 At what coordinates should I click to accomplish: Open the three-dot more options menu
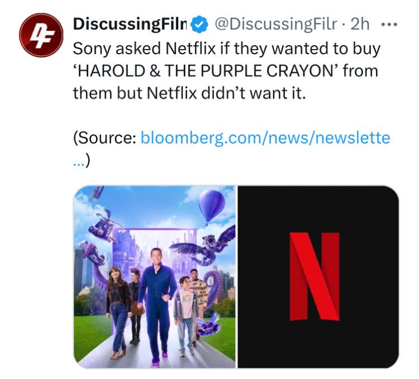[x=389, y=25]
